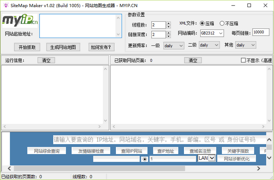
Task: Clear the 运行信息 log with 清空
Action: [46, 60]
